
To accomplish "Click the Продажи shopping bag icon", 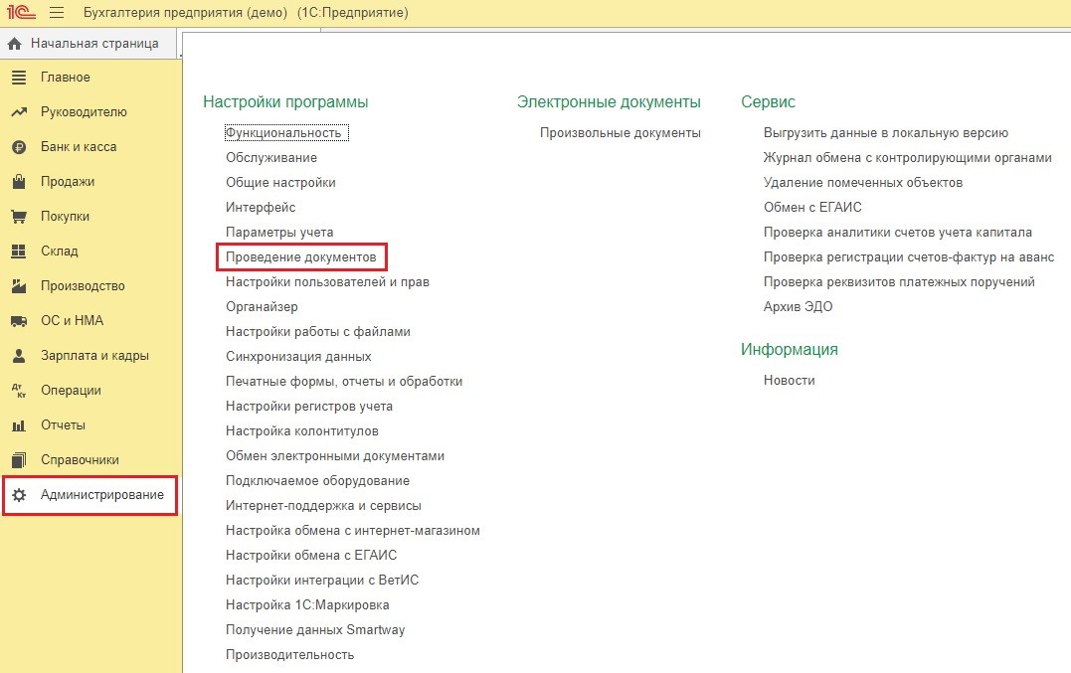I will (18, 182).
